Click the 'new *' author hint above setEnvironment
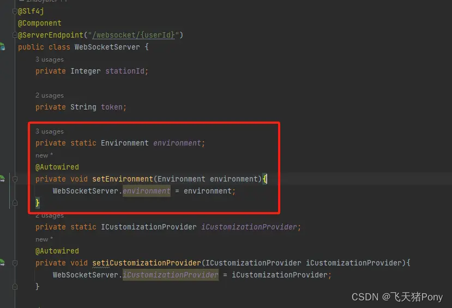The height and width of the screenshot is (308, 452). pyautogui.click(x=44, y=155)
